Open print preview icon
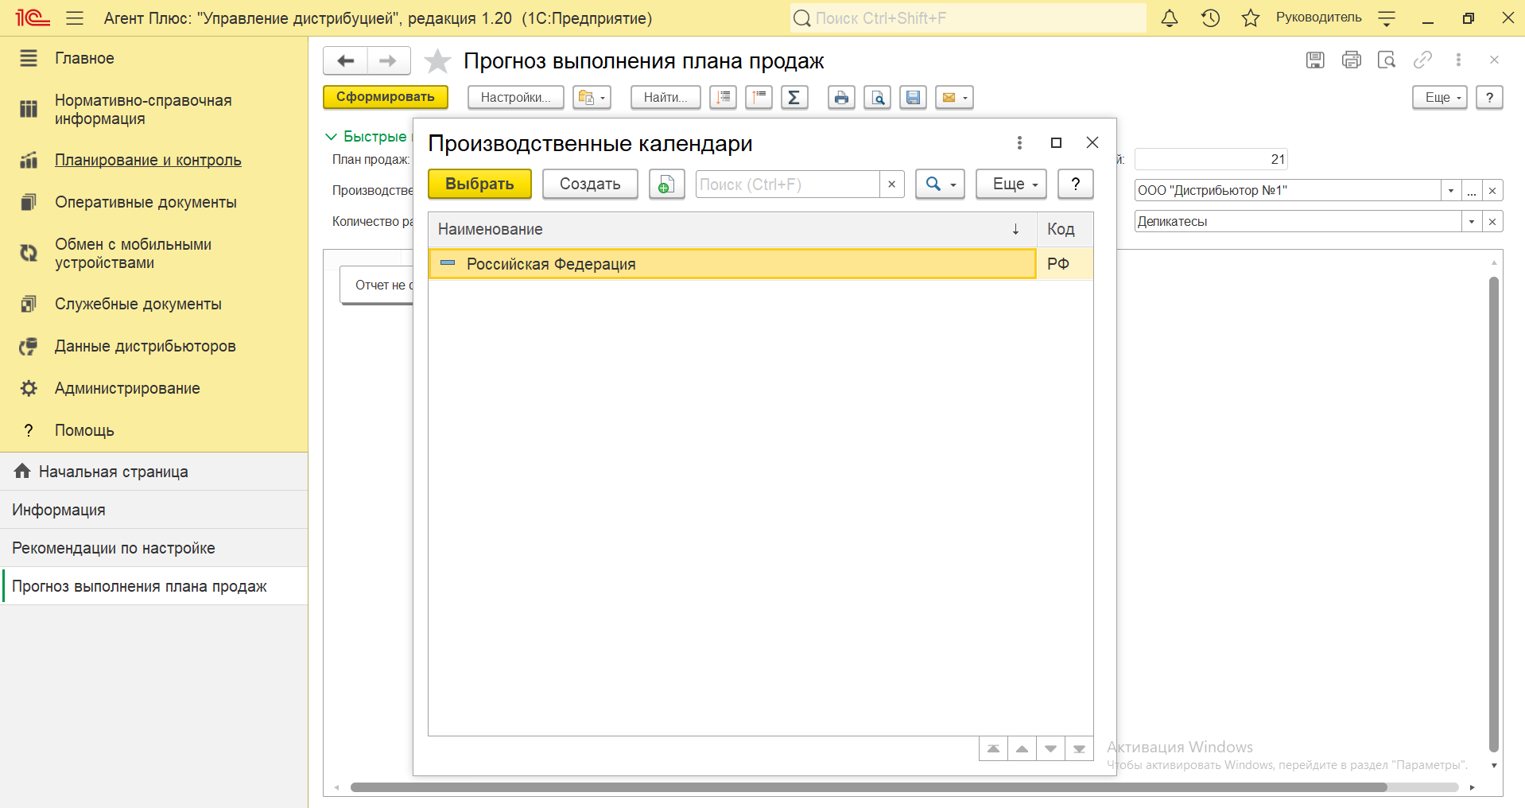Image resolution: width=1525 pixels, height=808 pixels. coord(877,97)
